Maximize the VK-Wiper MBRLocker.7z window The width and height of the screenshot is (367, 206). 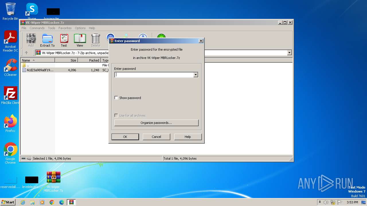(x=285, y=22)
